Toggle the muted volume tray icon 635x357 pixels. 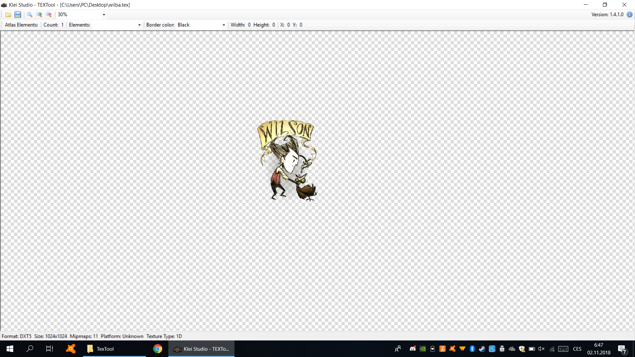click(541, 349)
